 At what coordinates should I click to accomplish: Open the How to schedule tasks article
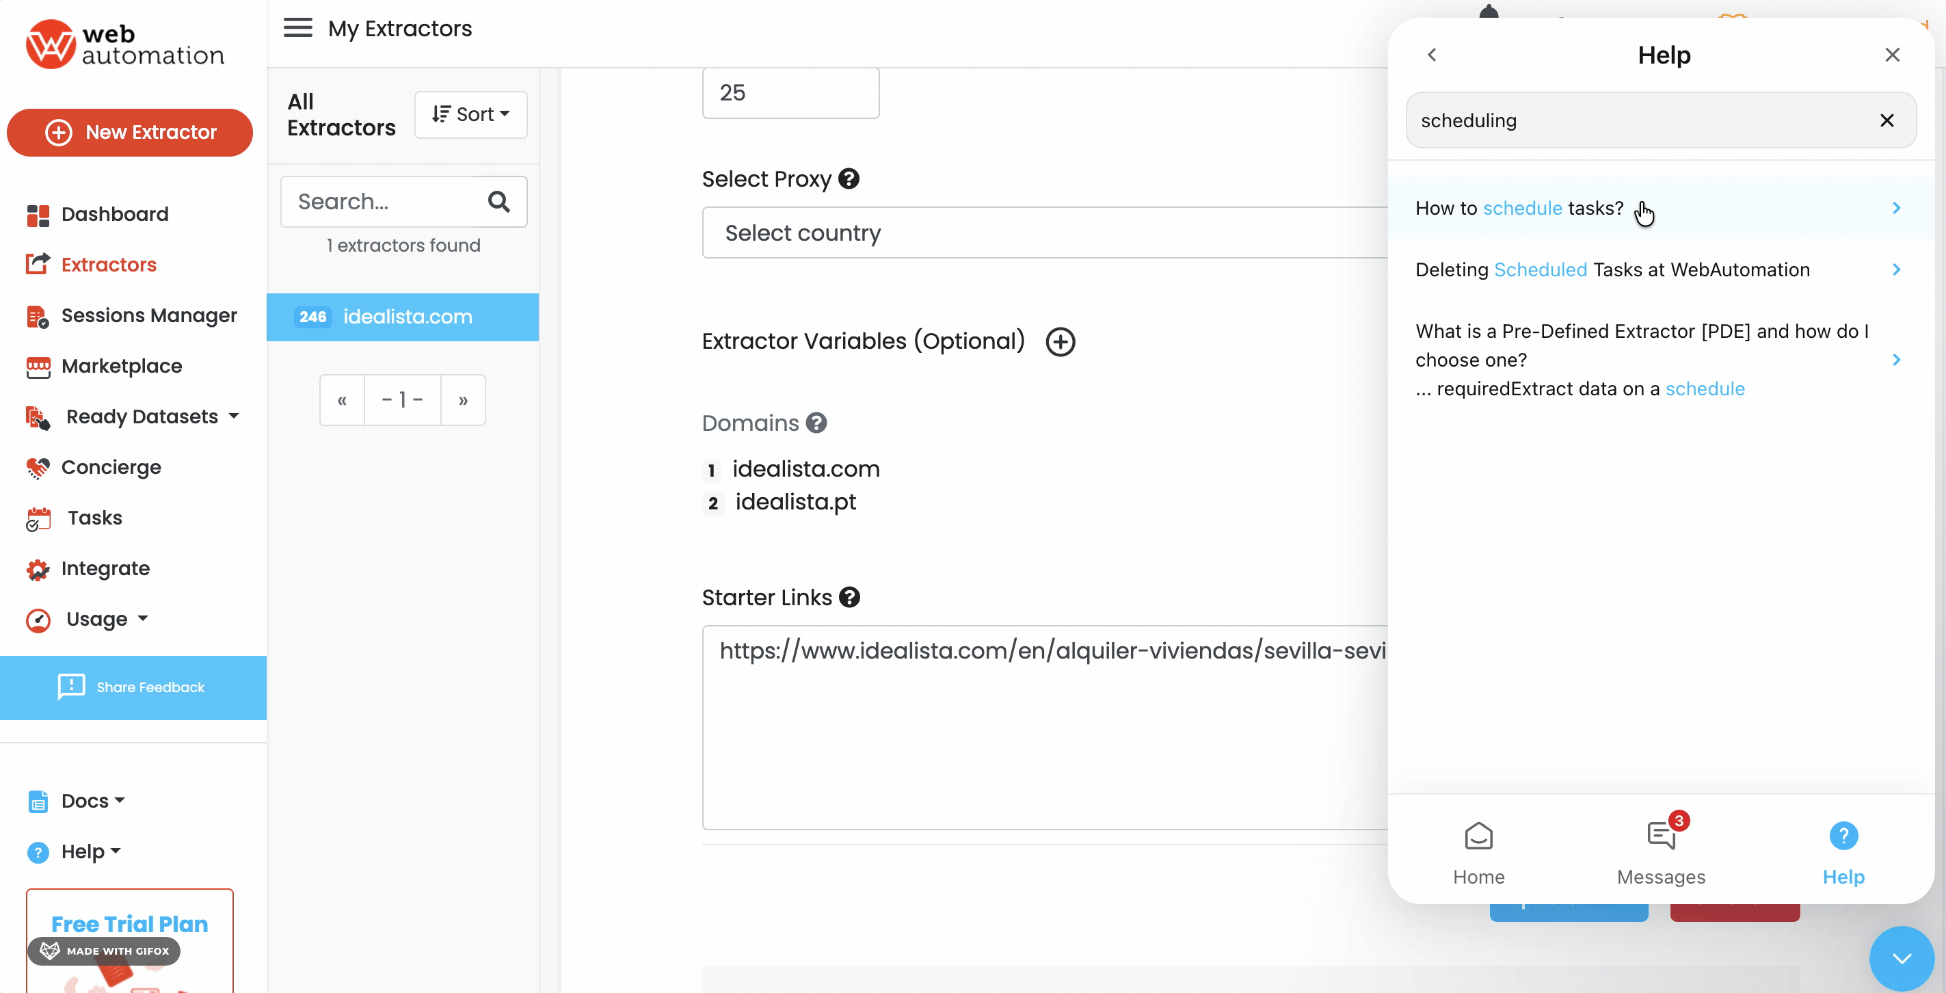(x=1519, y=208)
